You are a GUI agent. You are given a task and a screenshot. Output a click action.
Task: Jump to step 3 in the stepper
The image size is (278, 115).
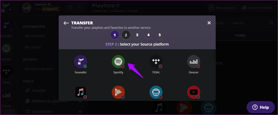[x=137, y=35]
